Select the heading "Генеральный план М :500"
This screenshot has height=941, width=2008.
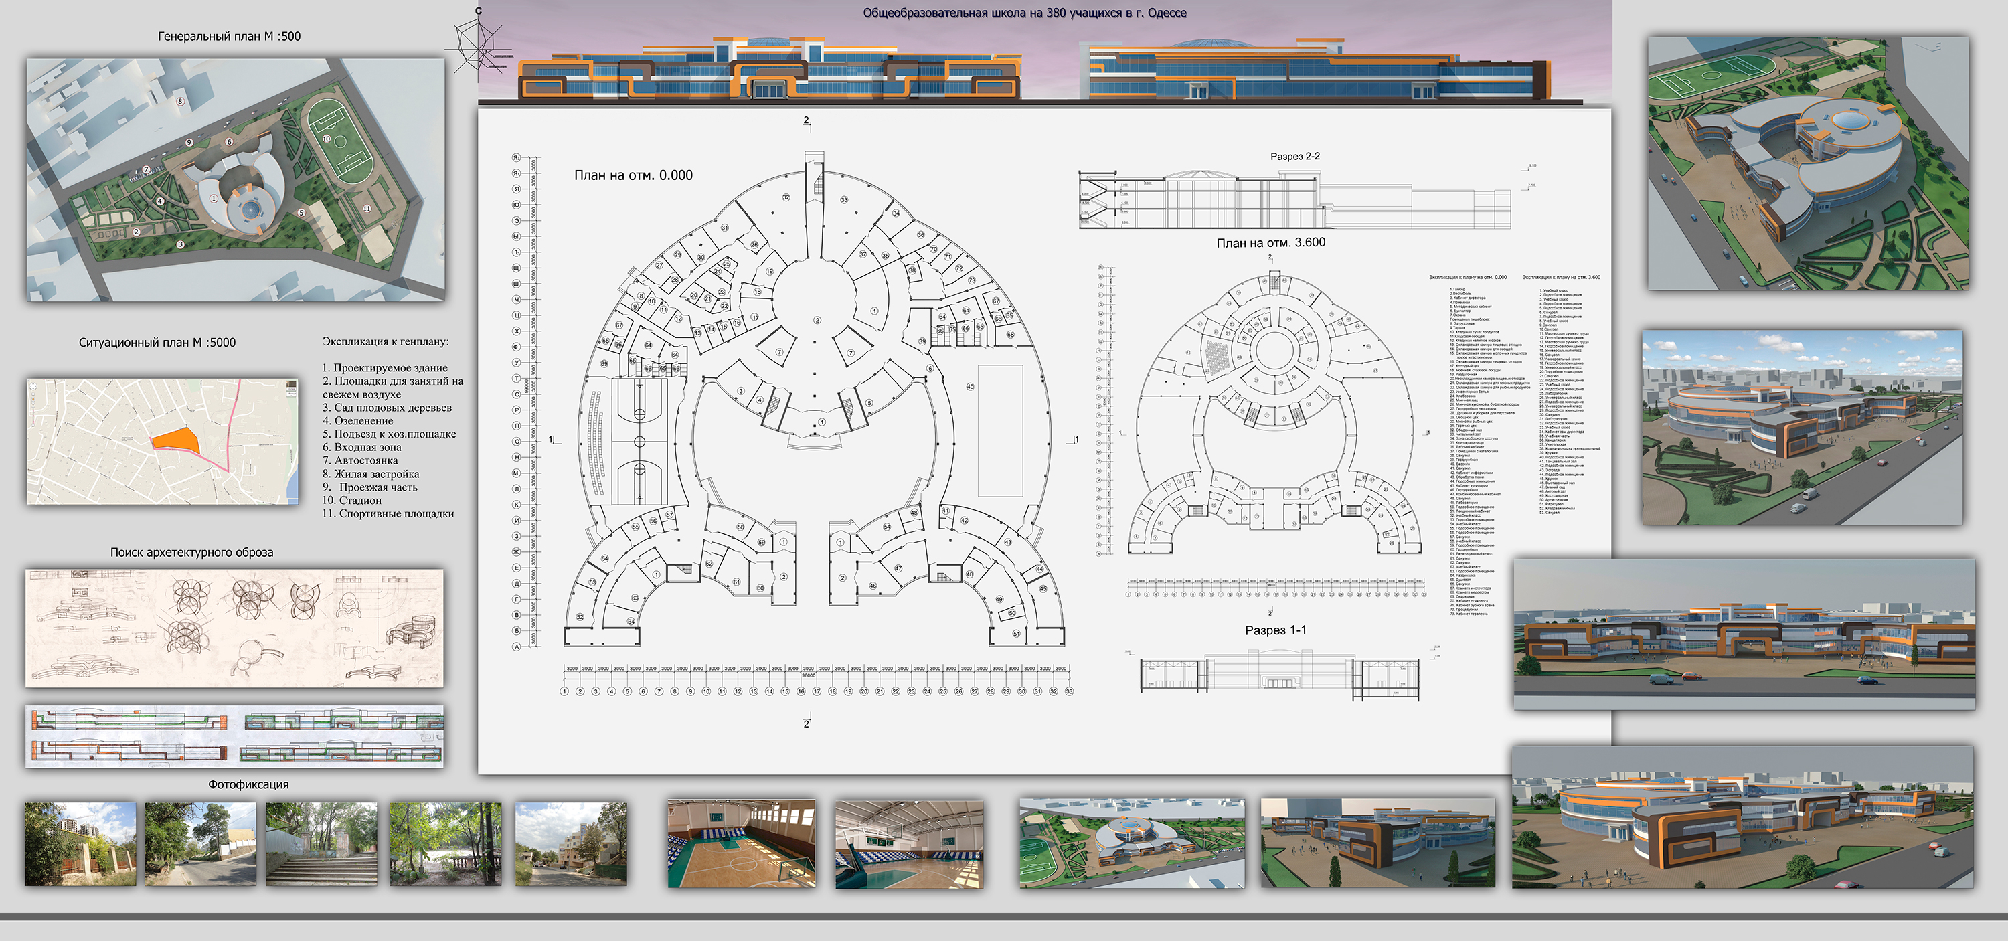click(229, 37)
